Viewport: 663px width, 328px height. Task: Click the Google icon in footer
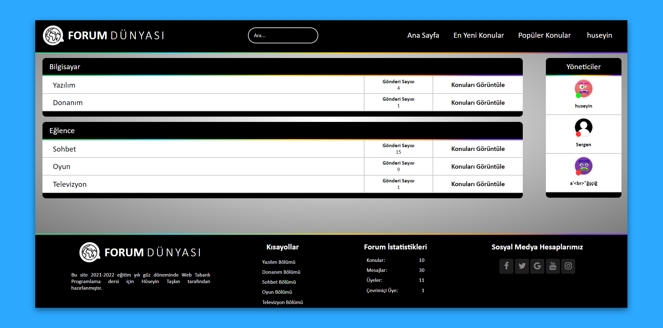537,266
